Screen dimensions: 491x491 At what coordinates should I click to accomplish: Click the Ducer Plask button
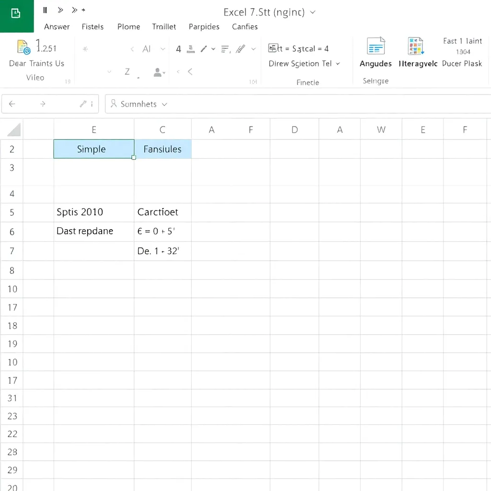pyautogui.click(x=462, y=64)
